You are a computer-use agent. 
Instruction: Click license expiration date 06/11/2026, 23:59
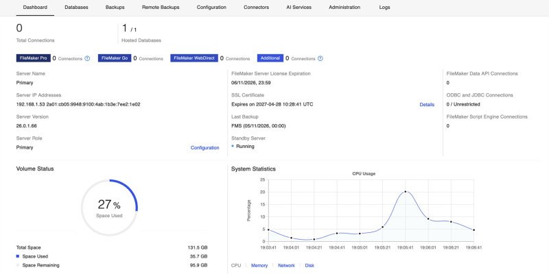coord(251,83)
